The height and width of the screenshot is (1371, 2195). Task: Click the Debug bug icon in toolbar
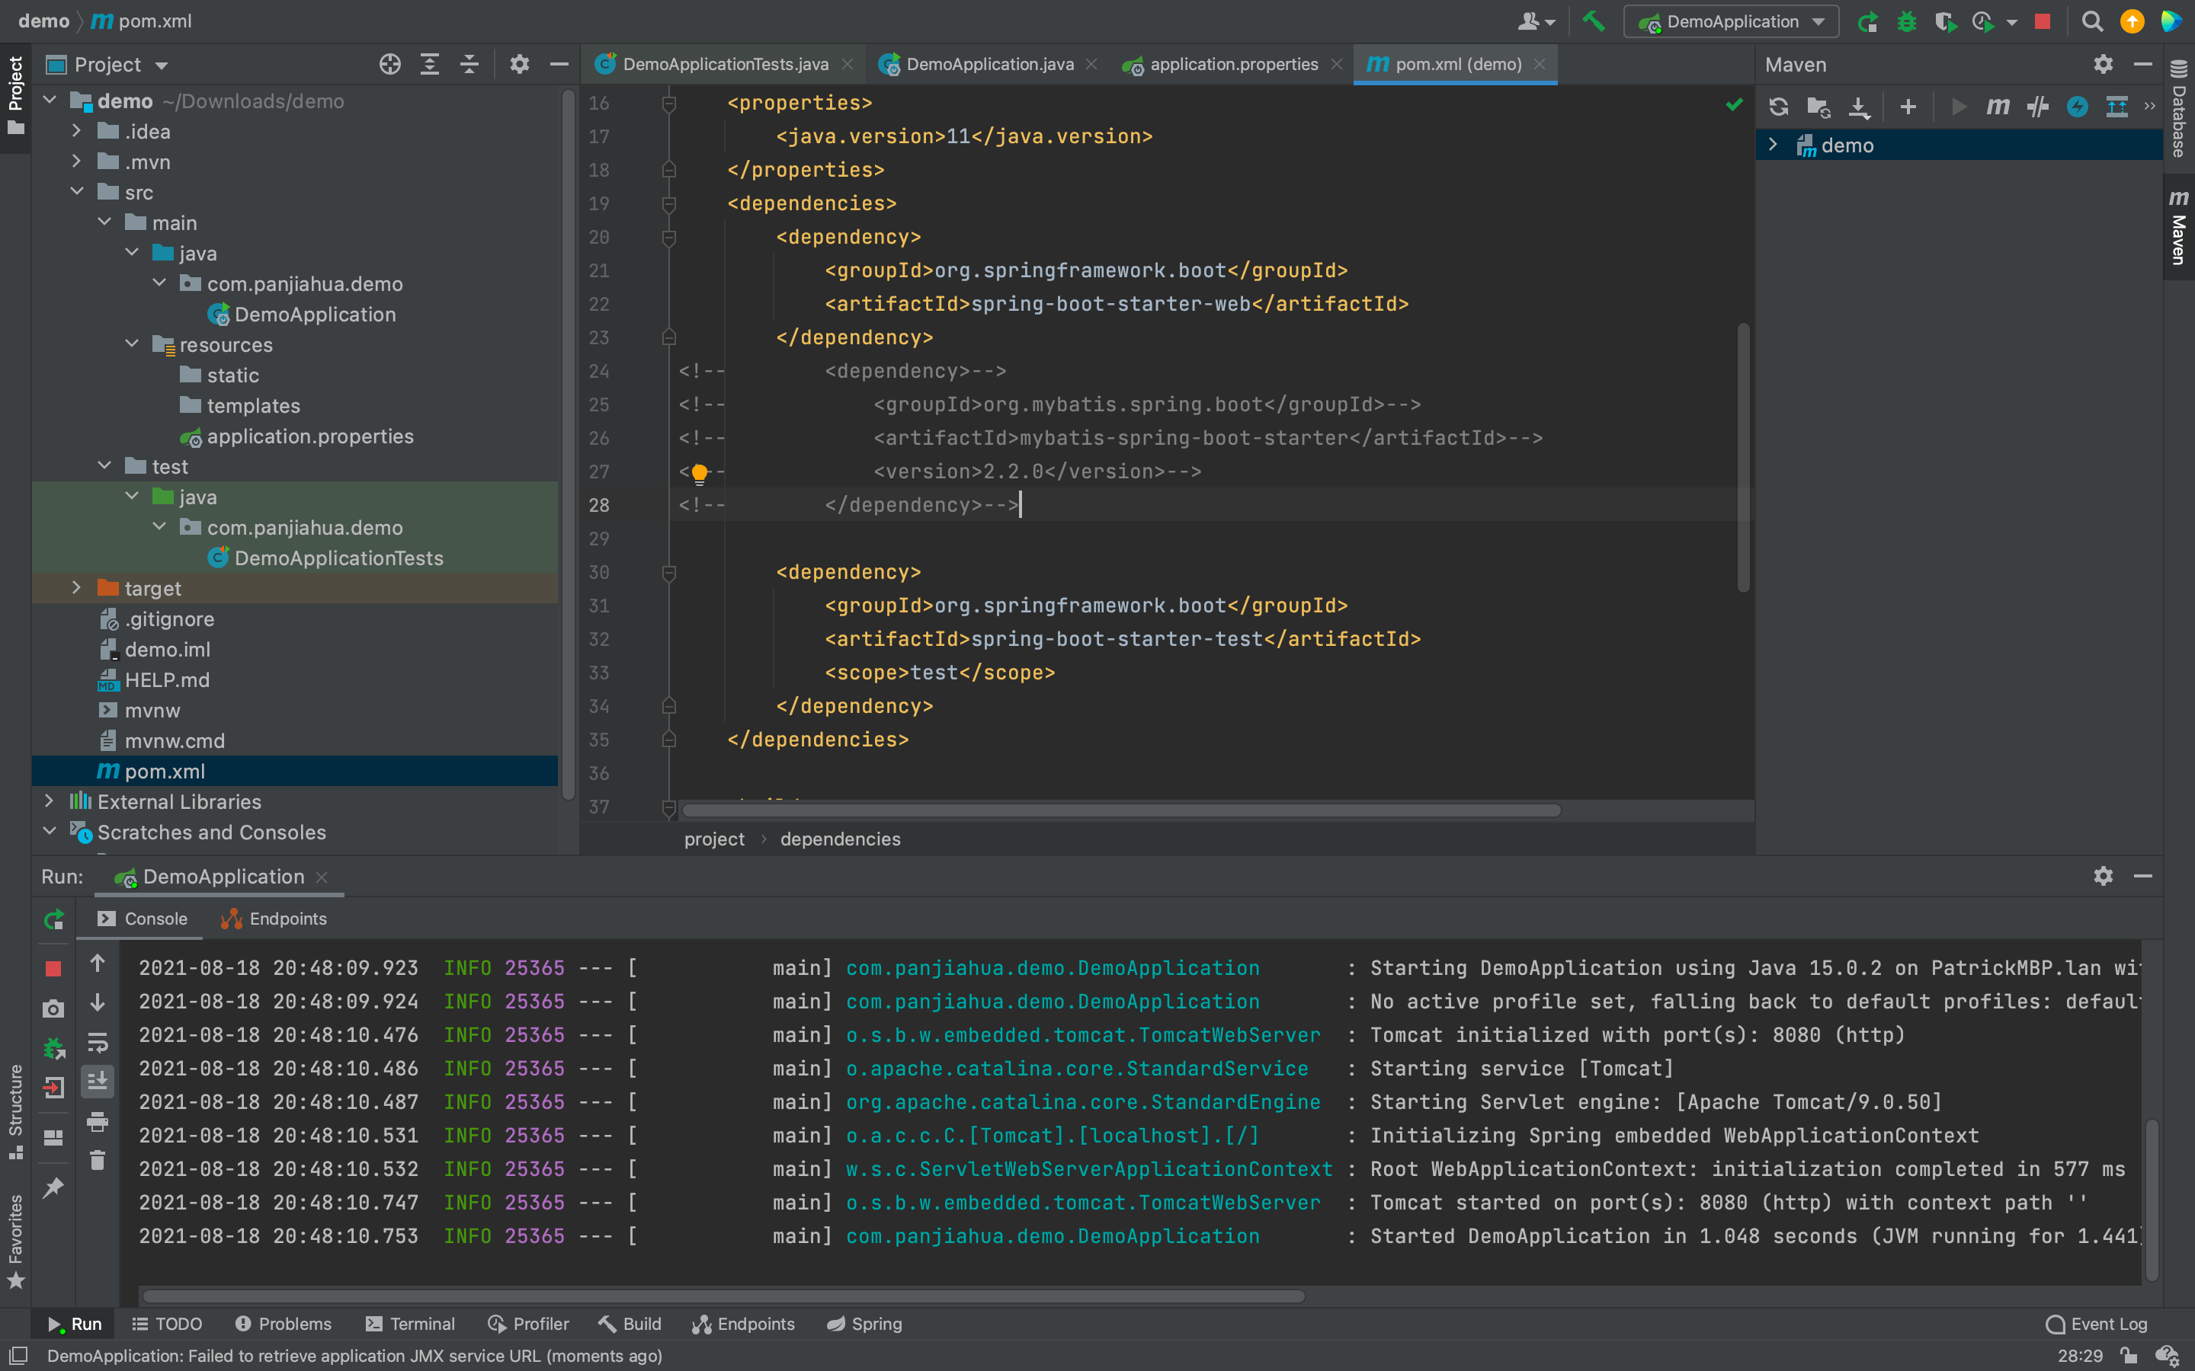[1907, 21]
